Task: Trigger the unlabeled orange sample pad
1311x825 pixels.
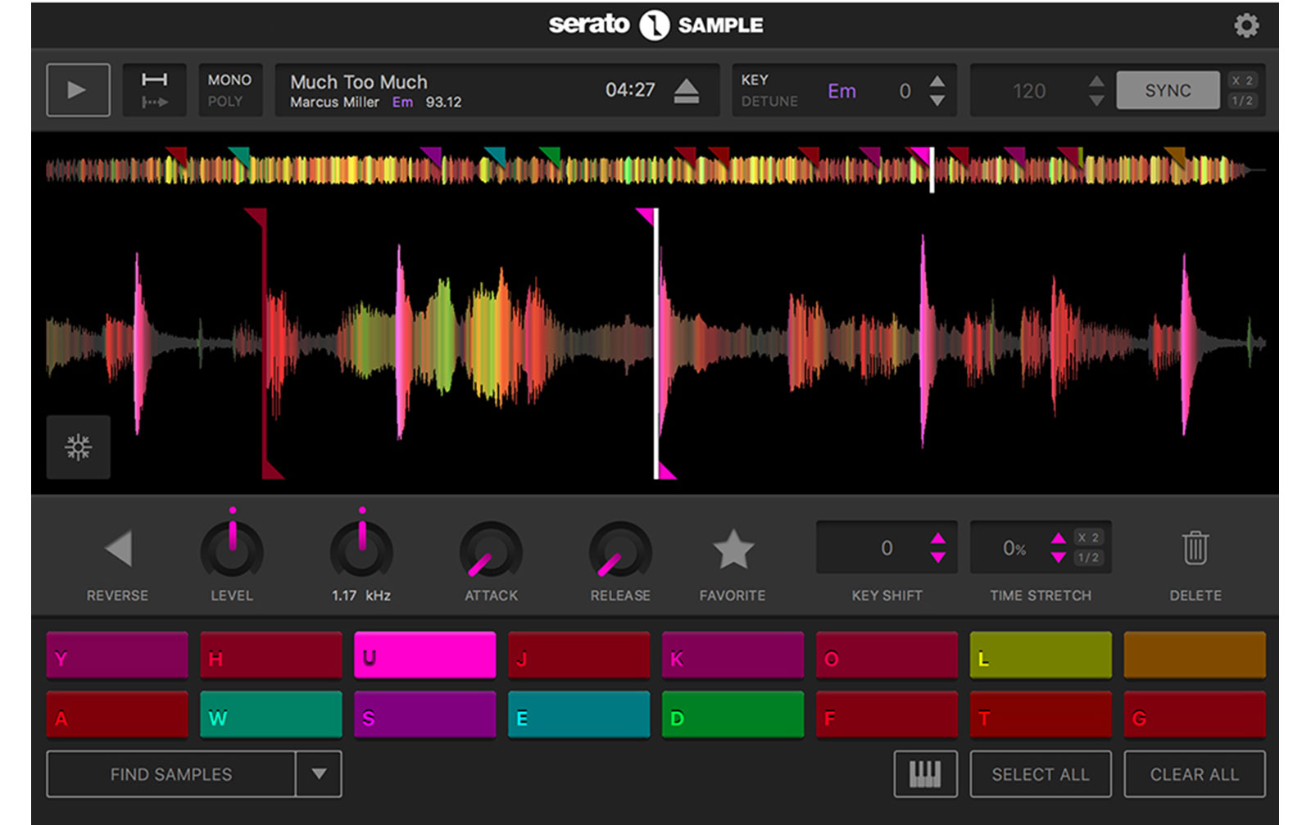Action: [1195, 655]
